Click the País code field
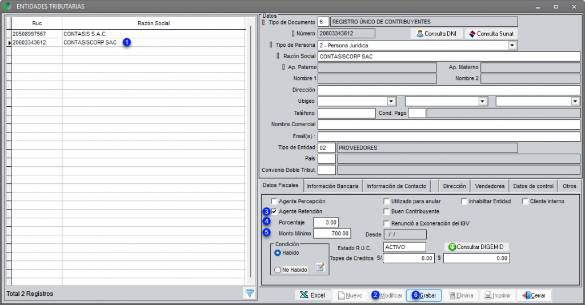Image resolution: width=585 pixels, height=305 pixels. click(x=326, y=158)
